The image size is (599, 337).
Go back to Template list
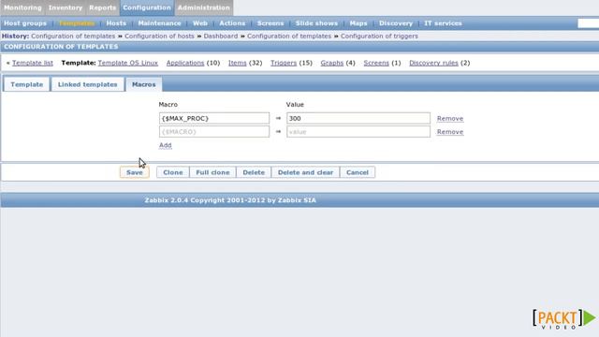(x=33, y=63)
